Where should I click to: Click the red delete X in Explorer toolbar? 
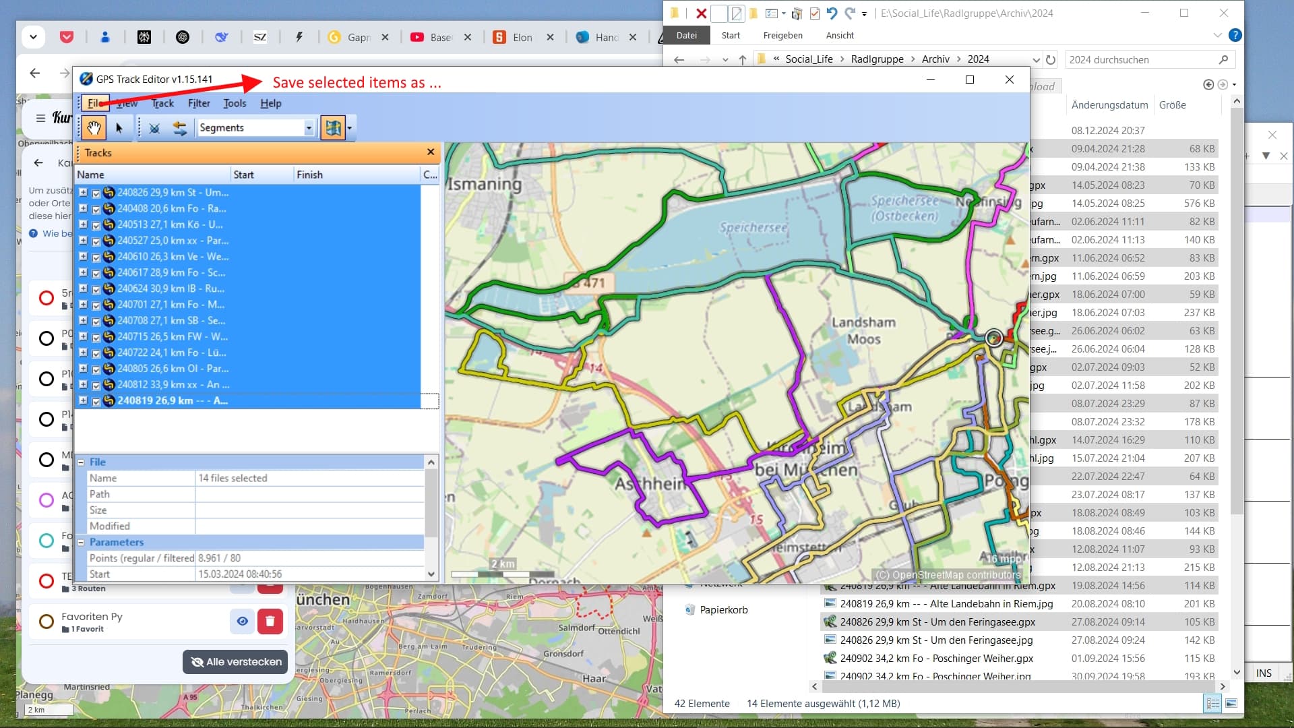click(701, 13)
